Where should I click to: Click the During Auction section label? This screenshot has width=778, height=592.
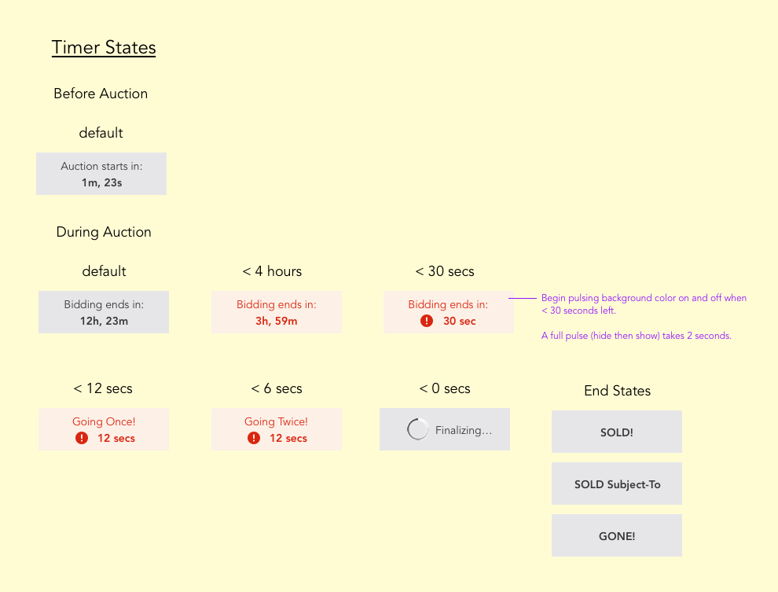104,232
